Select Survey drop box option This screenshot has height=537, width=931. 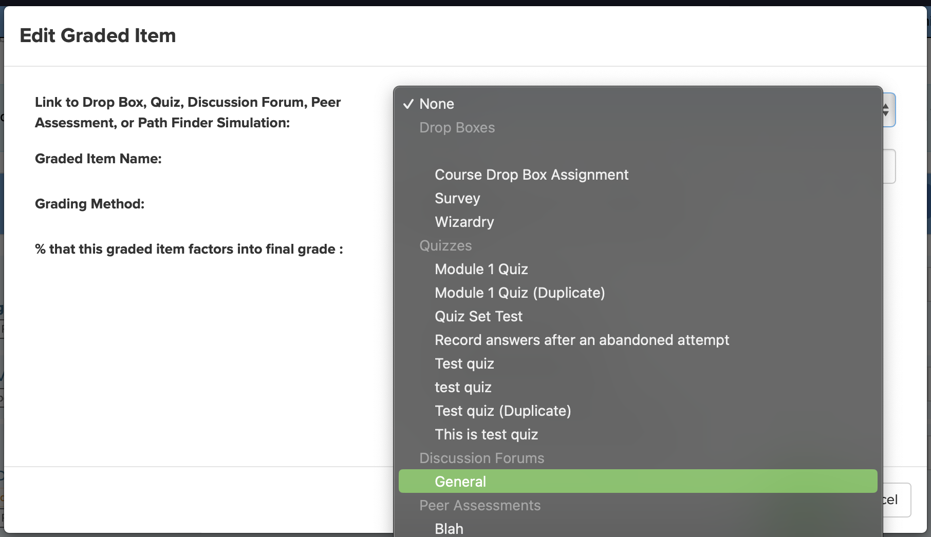click(638, 198)
